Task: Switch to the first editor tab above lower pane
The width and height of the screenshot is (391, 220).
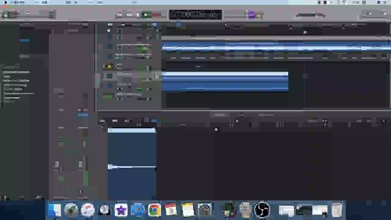Action: pos(220,115)
